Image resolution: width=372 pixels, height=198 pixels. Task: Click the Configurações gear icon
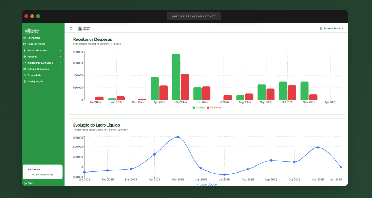(24, 81)
